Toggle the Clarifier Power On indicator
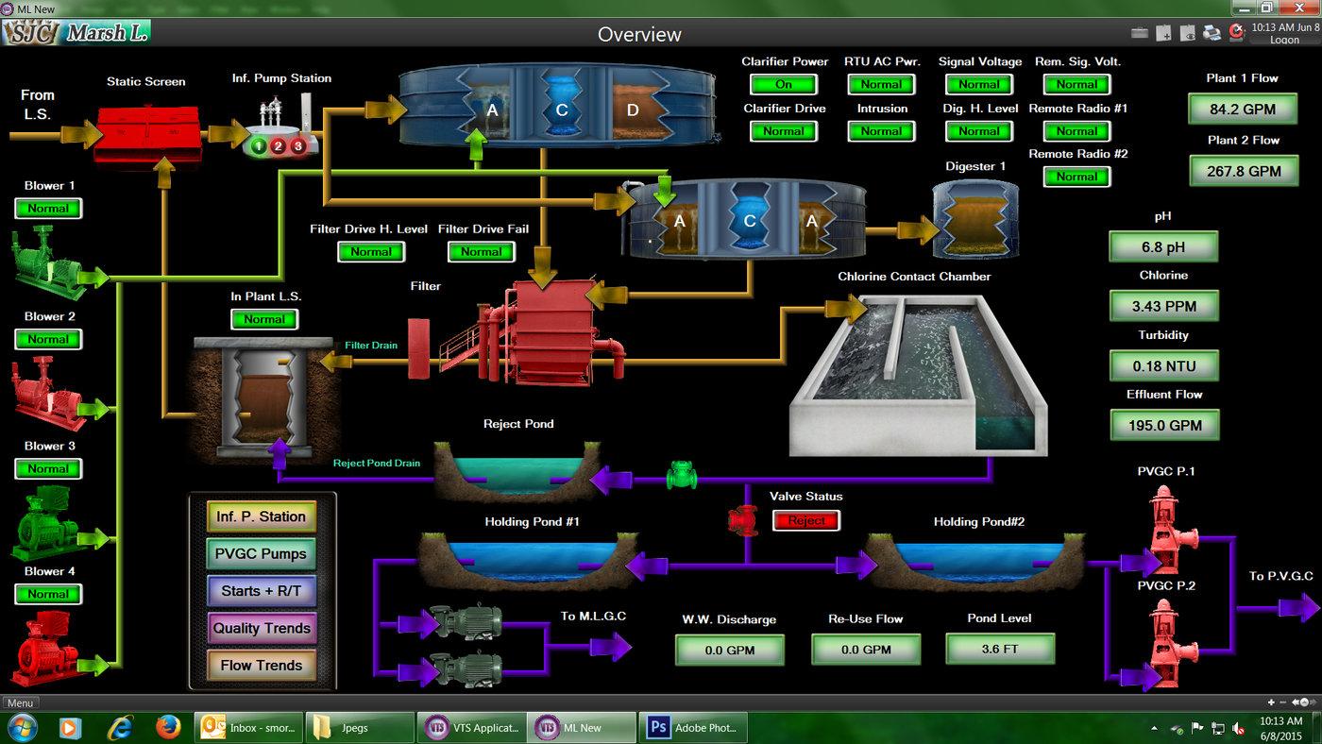 [x=784, y=84]
